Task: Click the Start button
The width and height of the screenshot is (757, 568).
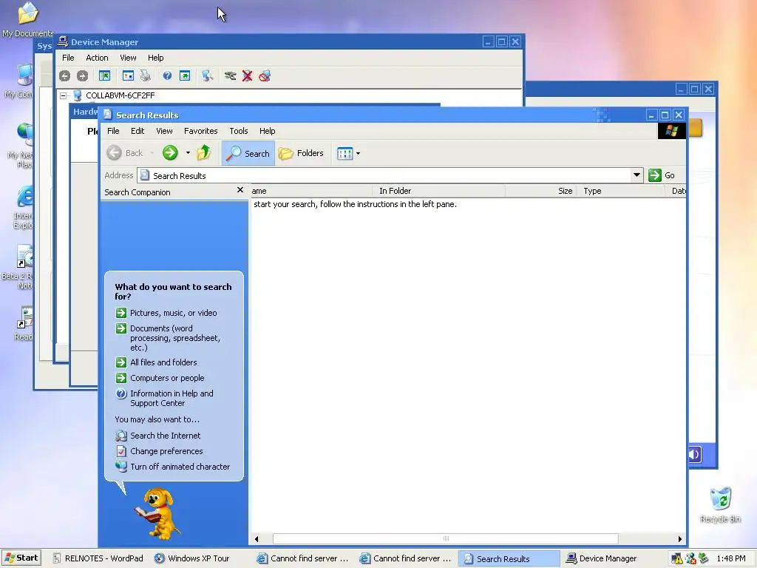Action: 21,558
